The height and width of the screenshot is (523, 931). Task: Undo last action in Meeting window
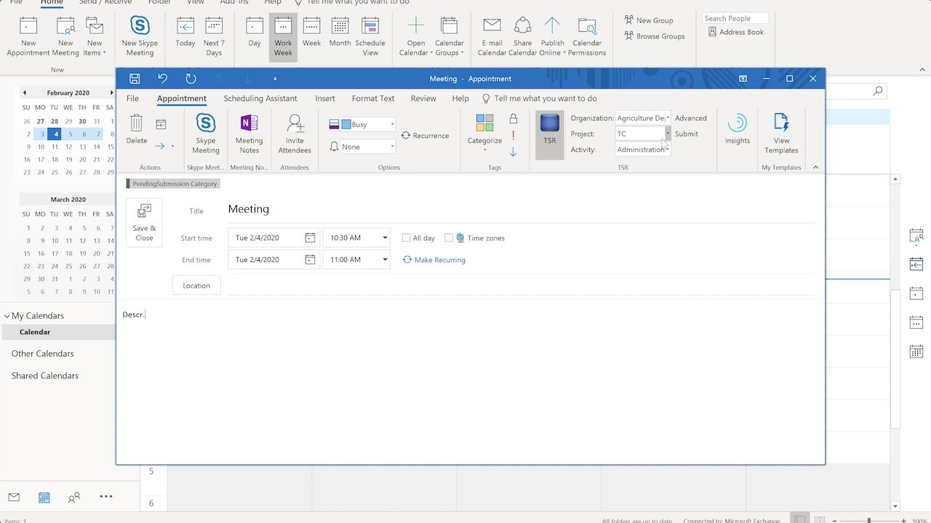pos(163,78)
